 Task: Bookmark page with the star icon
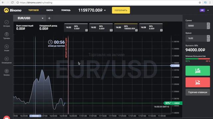click(200, 3)
